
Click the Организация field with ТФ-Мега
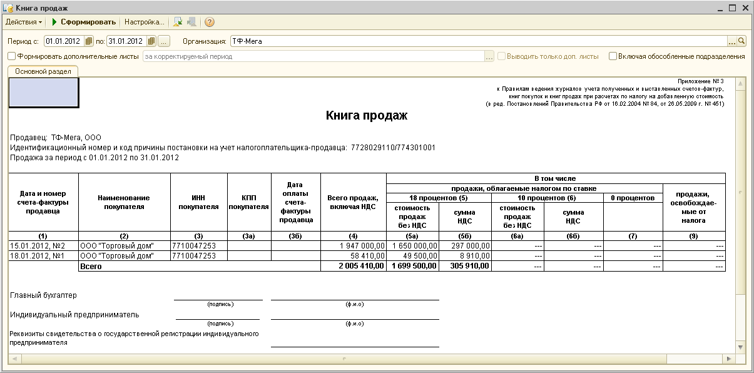coord(479,41)
